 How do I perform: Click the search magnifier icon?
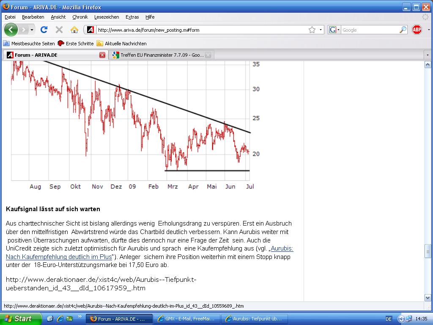[x=403, y=30]
